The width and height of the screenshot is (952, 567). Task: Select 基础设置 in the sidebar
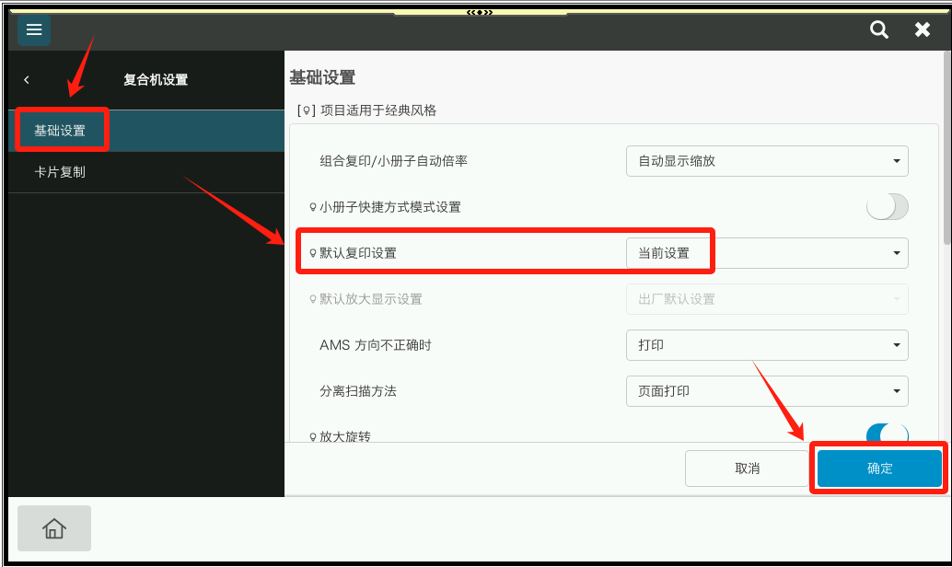62,130
